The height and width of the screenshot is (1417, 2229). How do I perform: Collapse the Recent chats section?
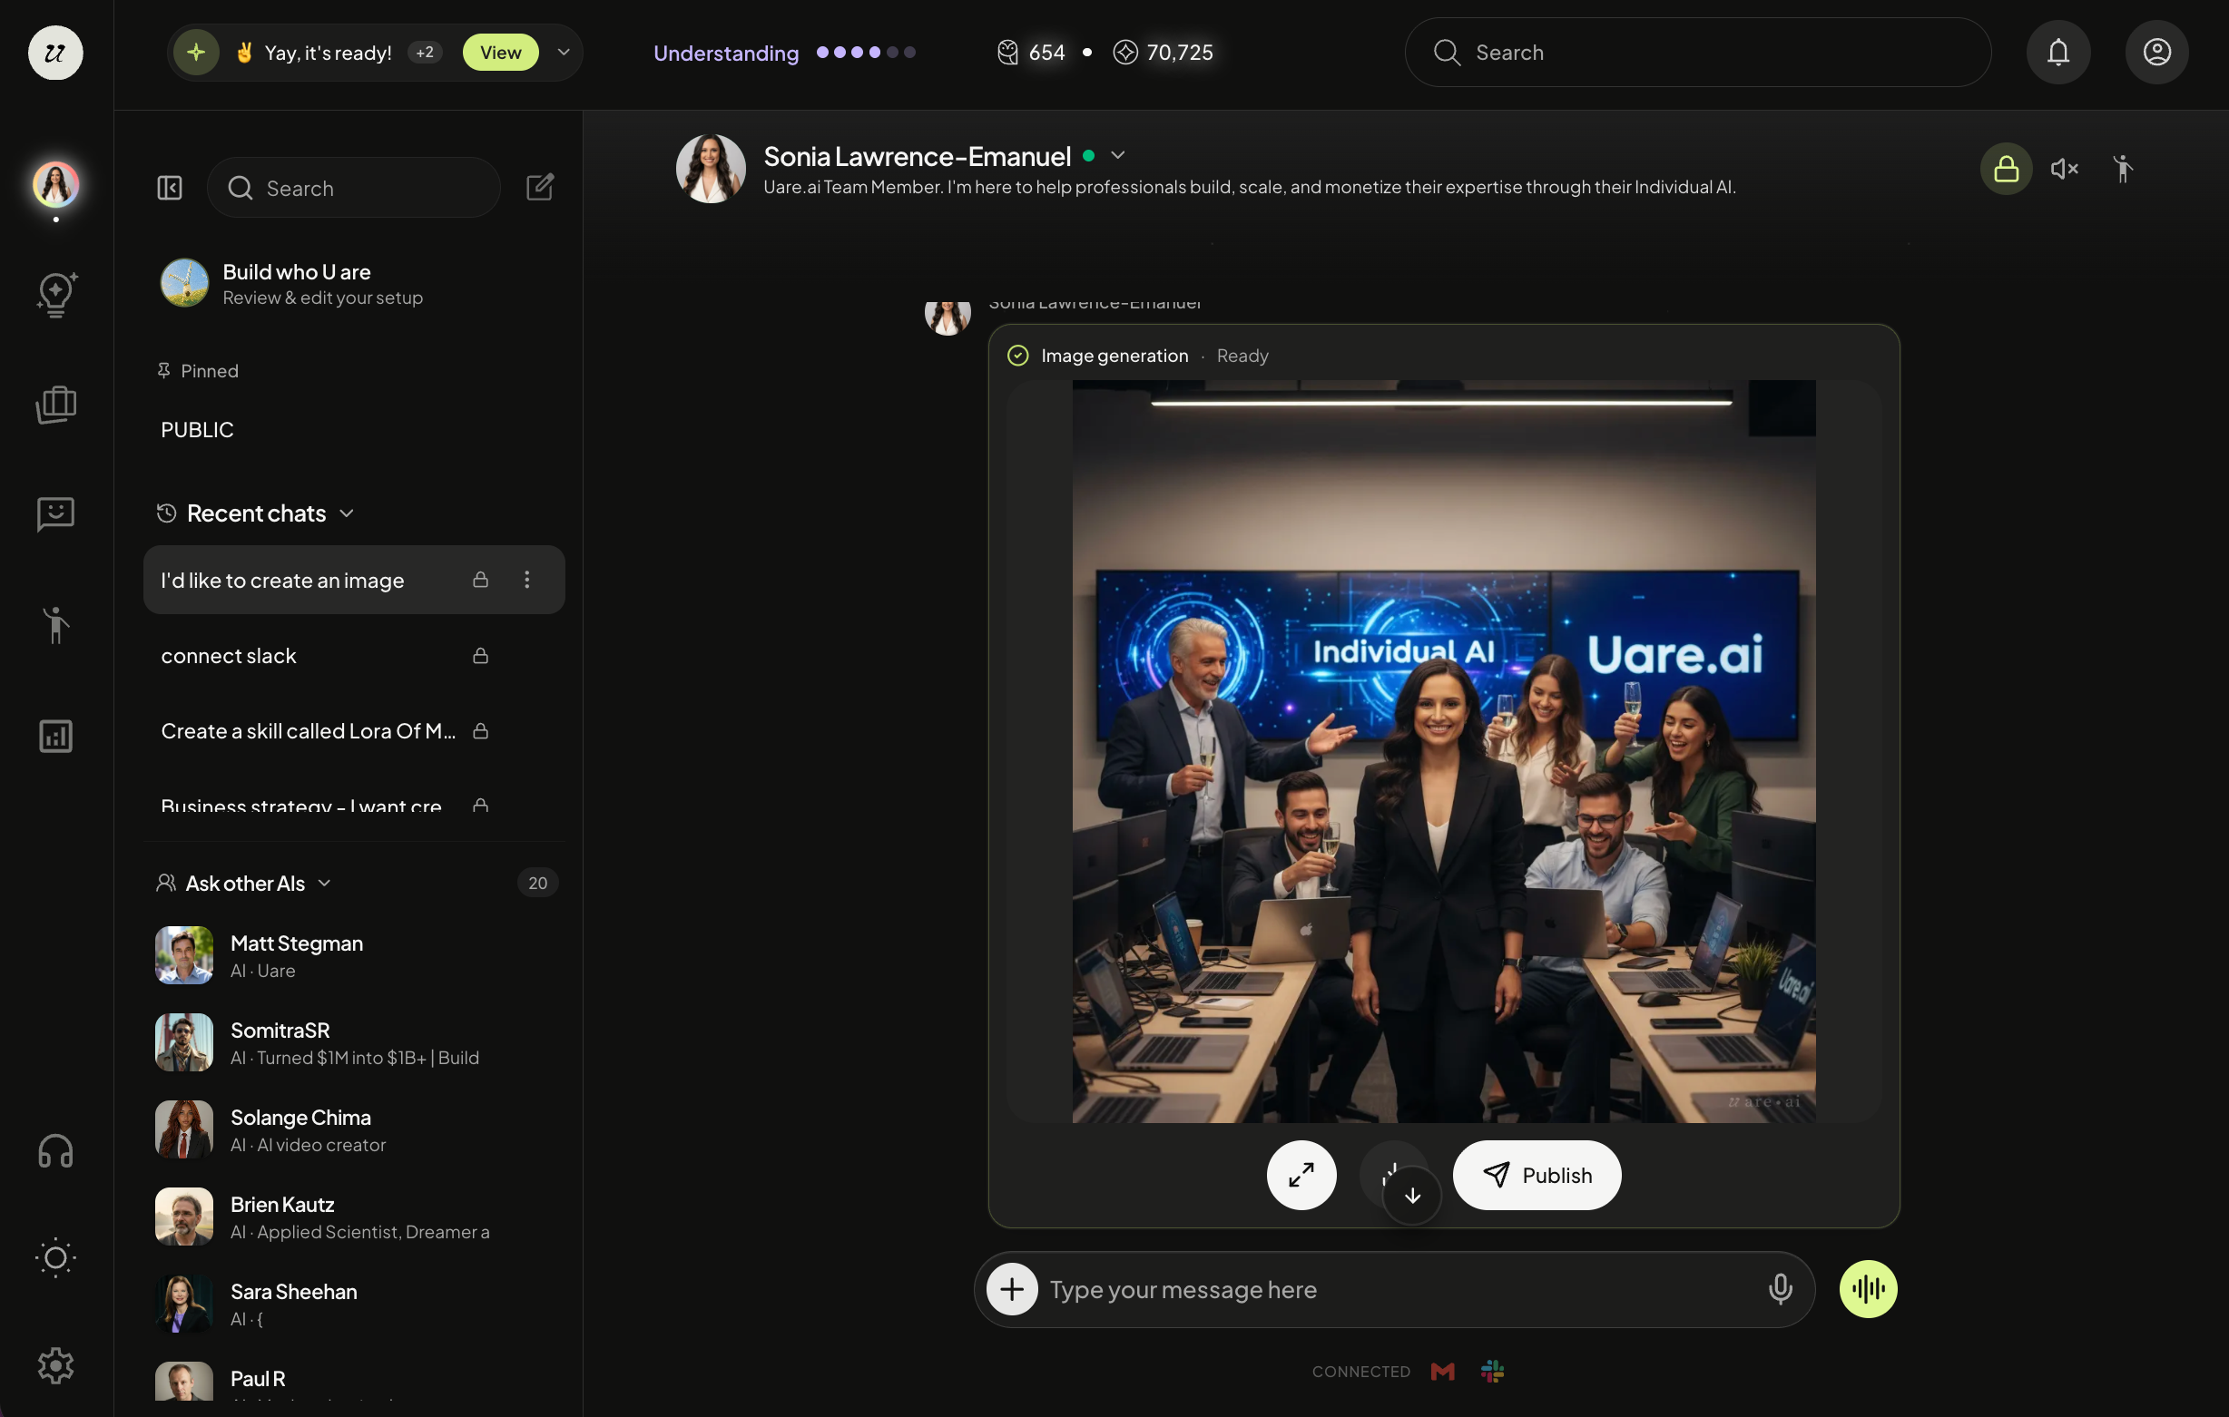click(x=346, y=513)
